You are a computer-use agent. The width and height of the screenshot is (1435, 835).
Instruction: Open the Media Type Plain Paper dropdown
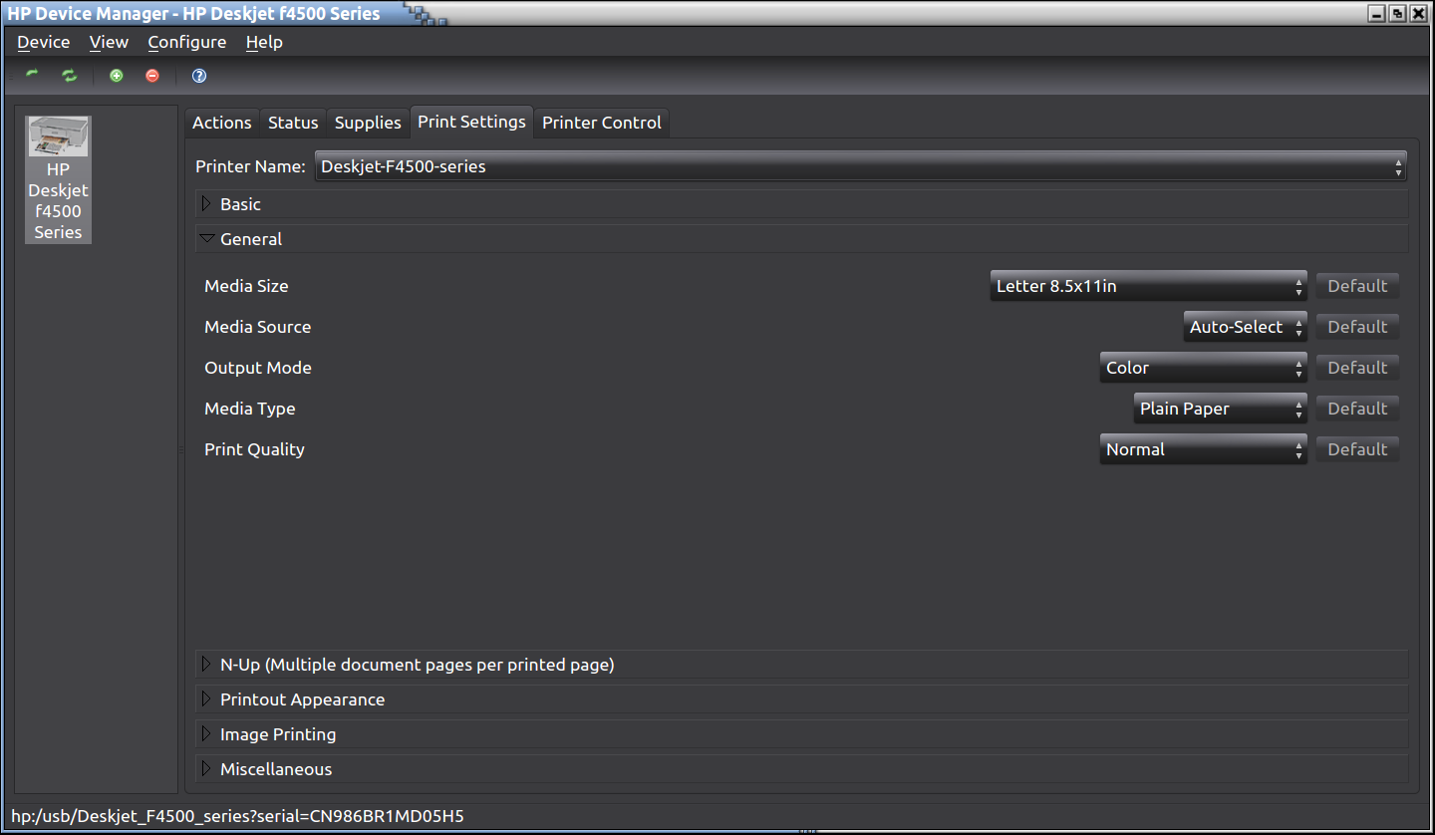pos(1220,409)
